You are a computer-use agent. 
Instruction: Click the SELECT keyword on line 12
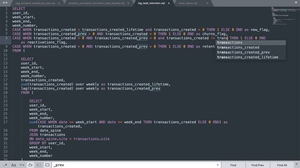27,59
